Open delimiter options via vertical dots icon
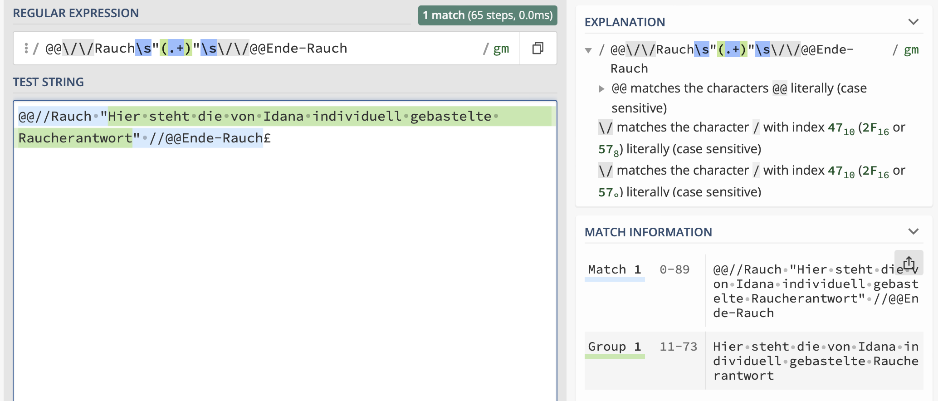Image resolution: width=938 pixels, height=401 pixels. [26, 48]
